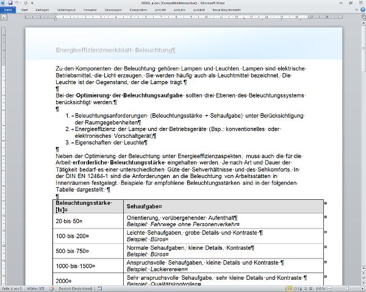Viewport: 366px width, 292px height.
Task: Switch to the Einfügen ribbon tab
Action: 43,10
